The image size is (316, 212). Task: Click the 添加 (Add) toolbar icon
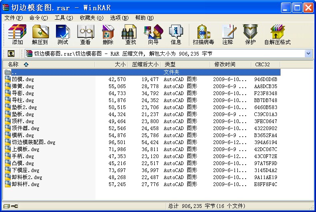(x=17, y=34)
